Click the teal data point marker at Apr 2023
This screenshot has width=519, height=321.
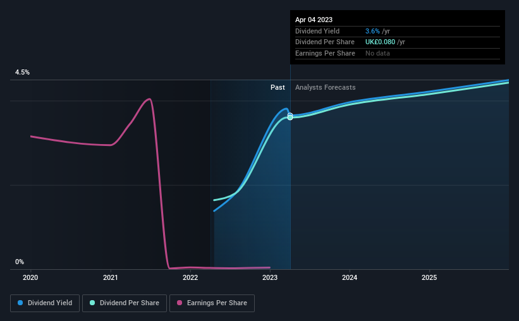click(290, 118)
